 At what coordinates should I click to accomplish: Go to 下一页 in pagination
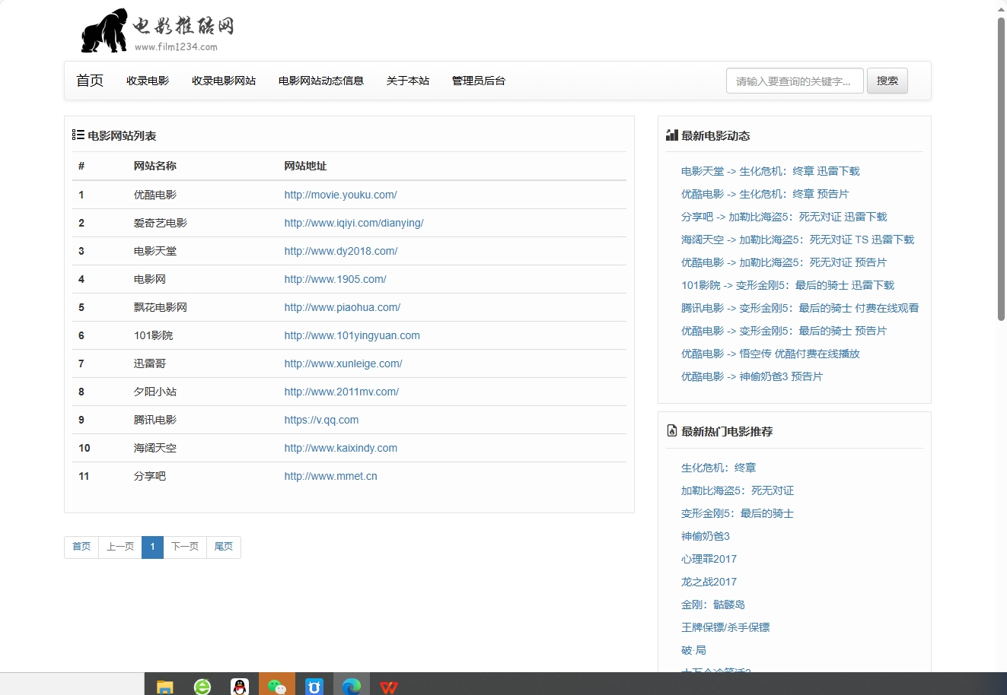coord(184,547)
